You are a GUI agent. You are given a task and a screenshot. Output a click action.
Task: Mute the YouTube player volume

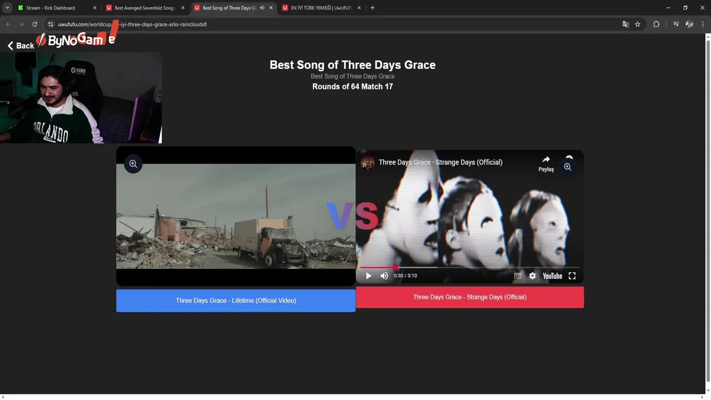pos(384,276)
